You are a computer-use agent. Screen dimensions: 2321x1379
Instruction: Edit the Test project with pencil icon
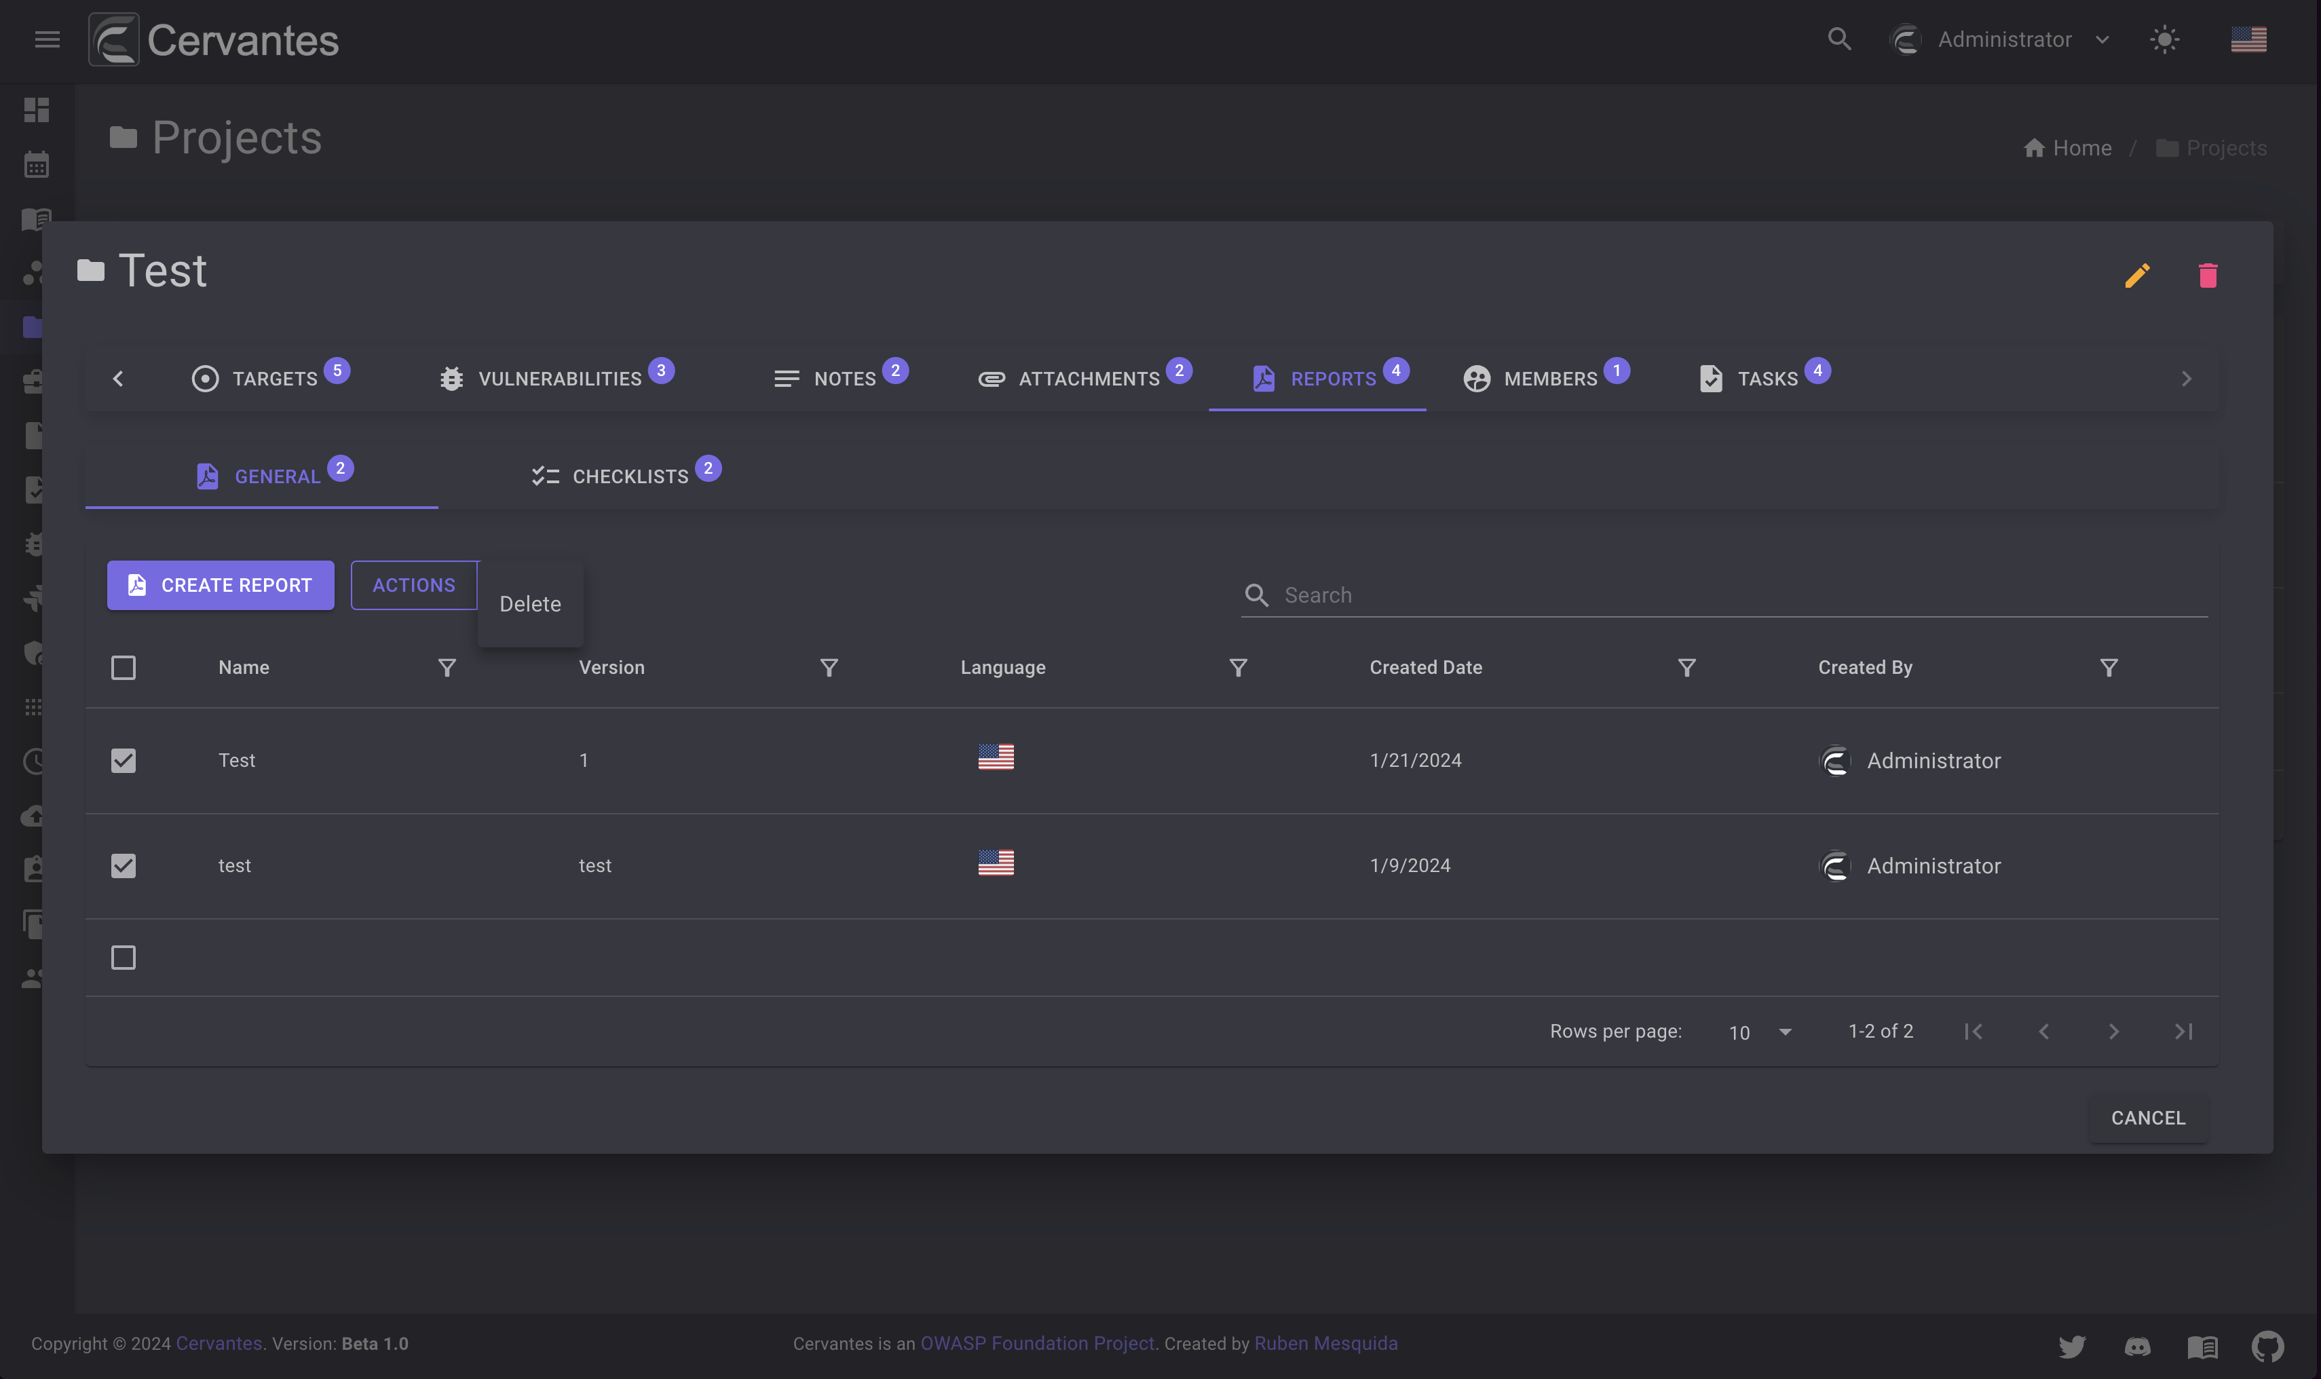(x=2137, y=275)
